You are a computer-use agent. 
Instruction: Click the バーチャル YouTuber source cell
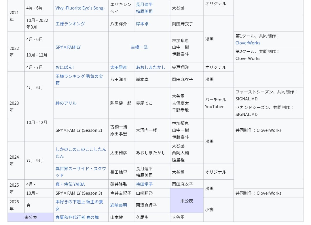pyautogui.click(x=218, y=103)
